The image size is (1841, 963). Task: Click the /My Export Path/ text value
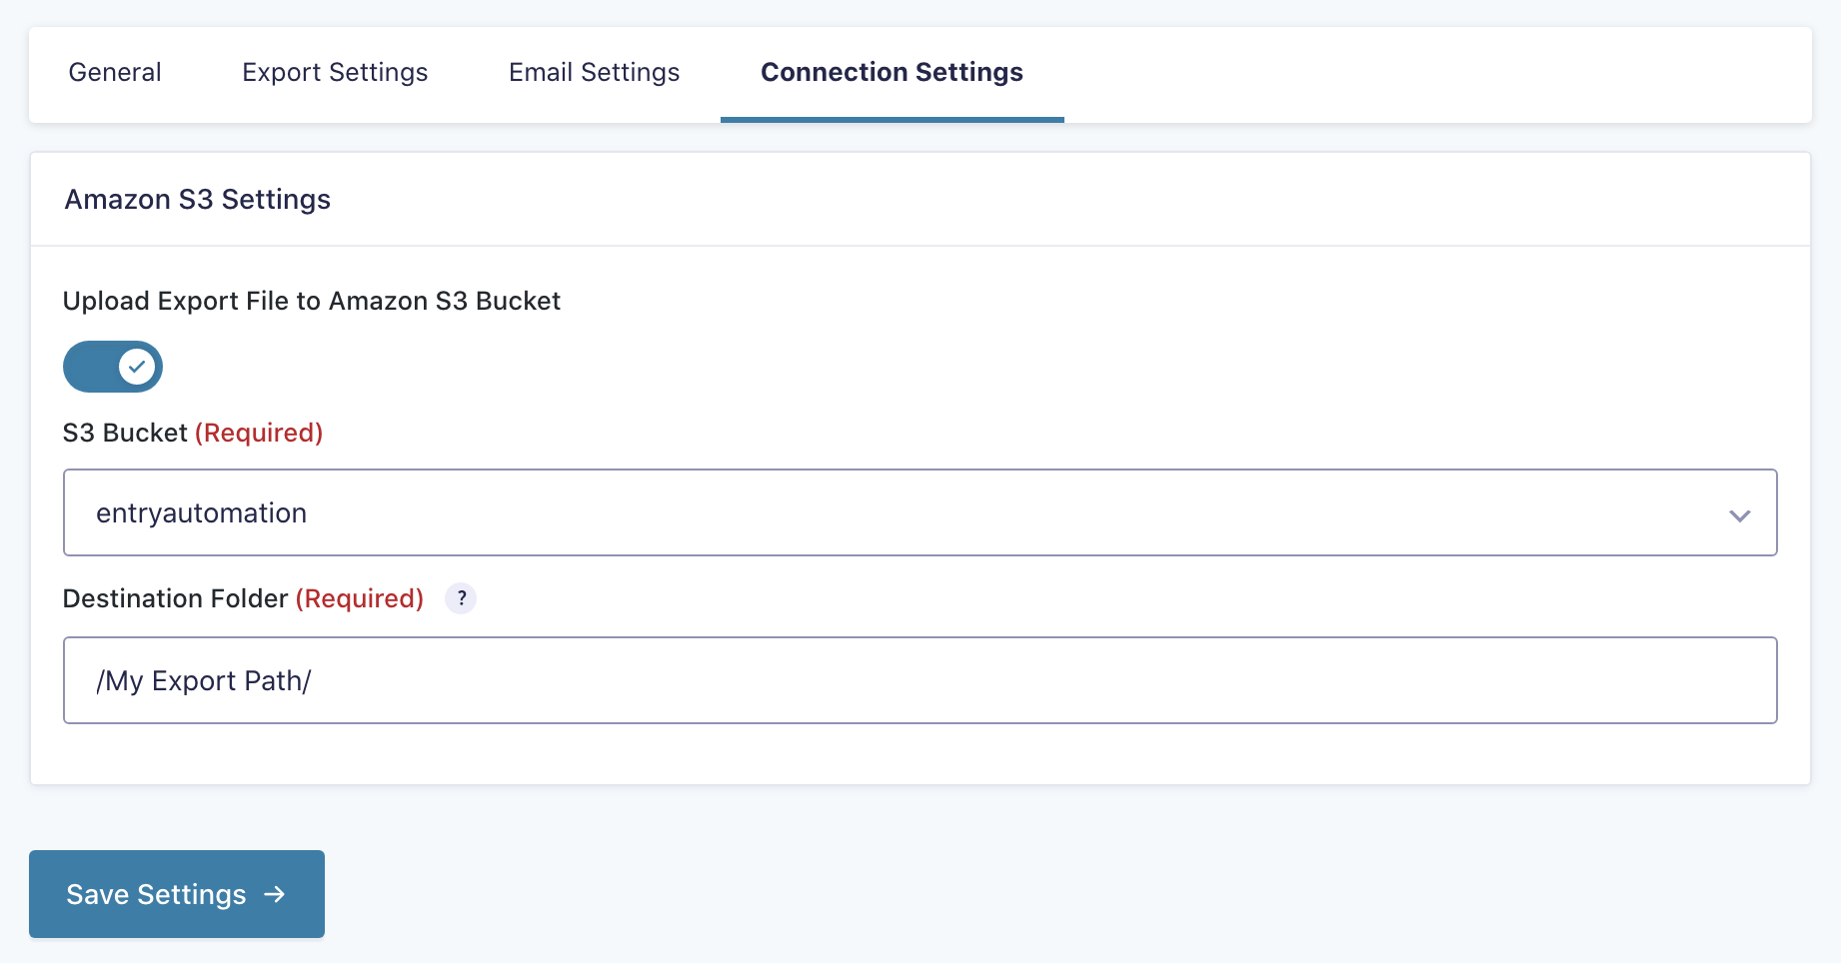[x=204, y=680]
